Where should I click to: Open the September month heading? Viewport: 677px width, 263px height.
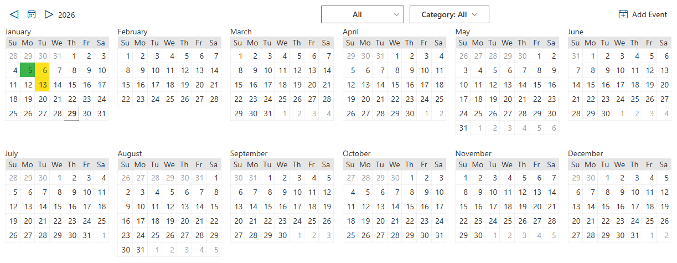pyautogui.click(x=249, y=153)
